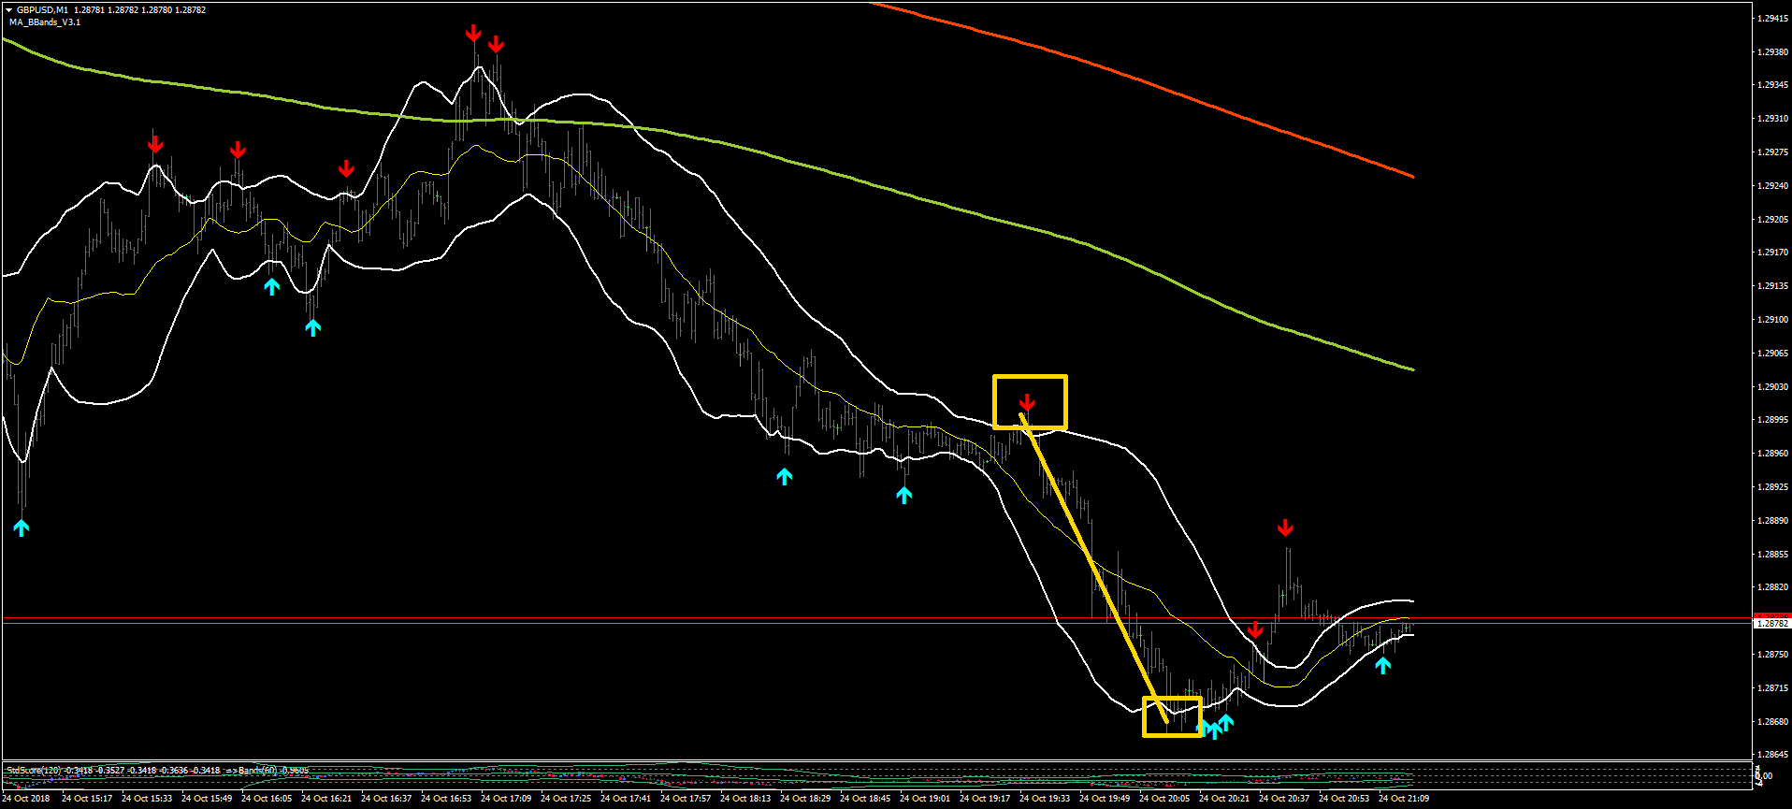1792x809 pixels.
Task: Click the 24 Oct 20:21 time label
Action: click(1224, 799)
